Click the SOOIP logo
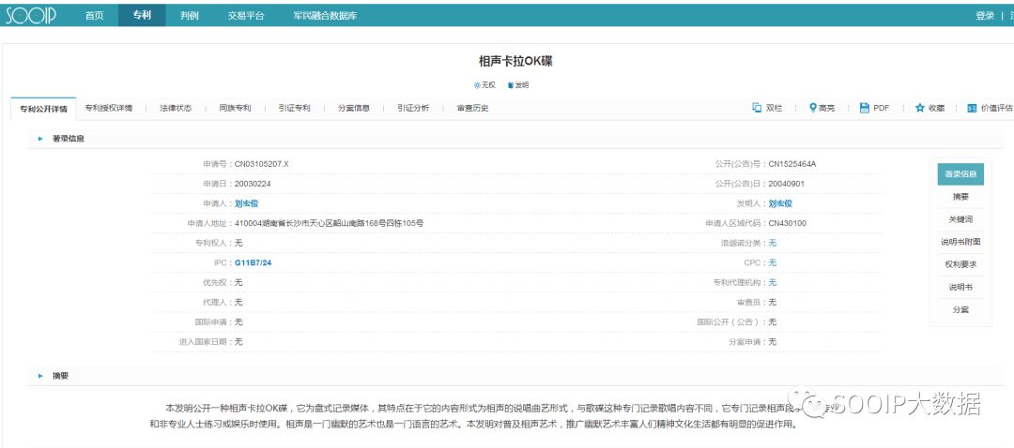This screenshot has height=448, width=1014. pyautogui.click(x=30, y=16)
